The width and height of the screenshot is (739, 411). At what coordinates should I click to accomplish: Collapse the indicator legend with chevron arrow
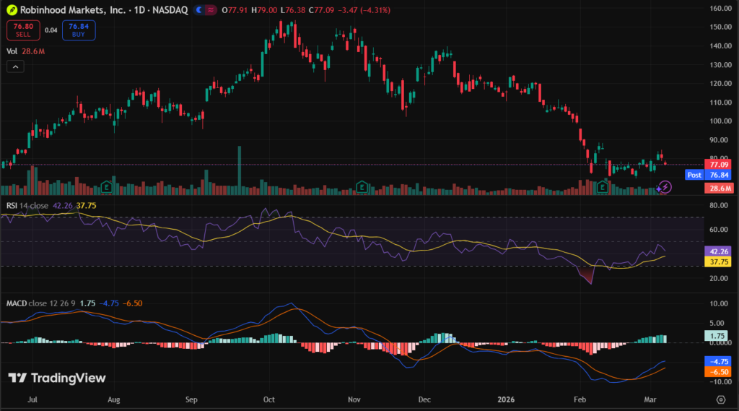pos(15,66)
